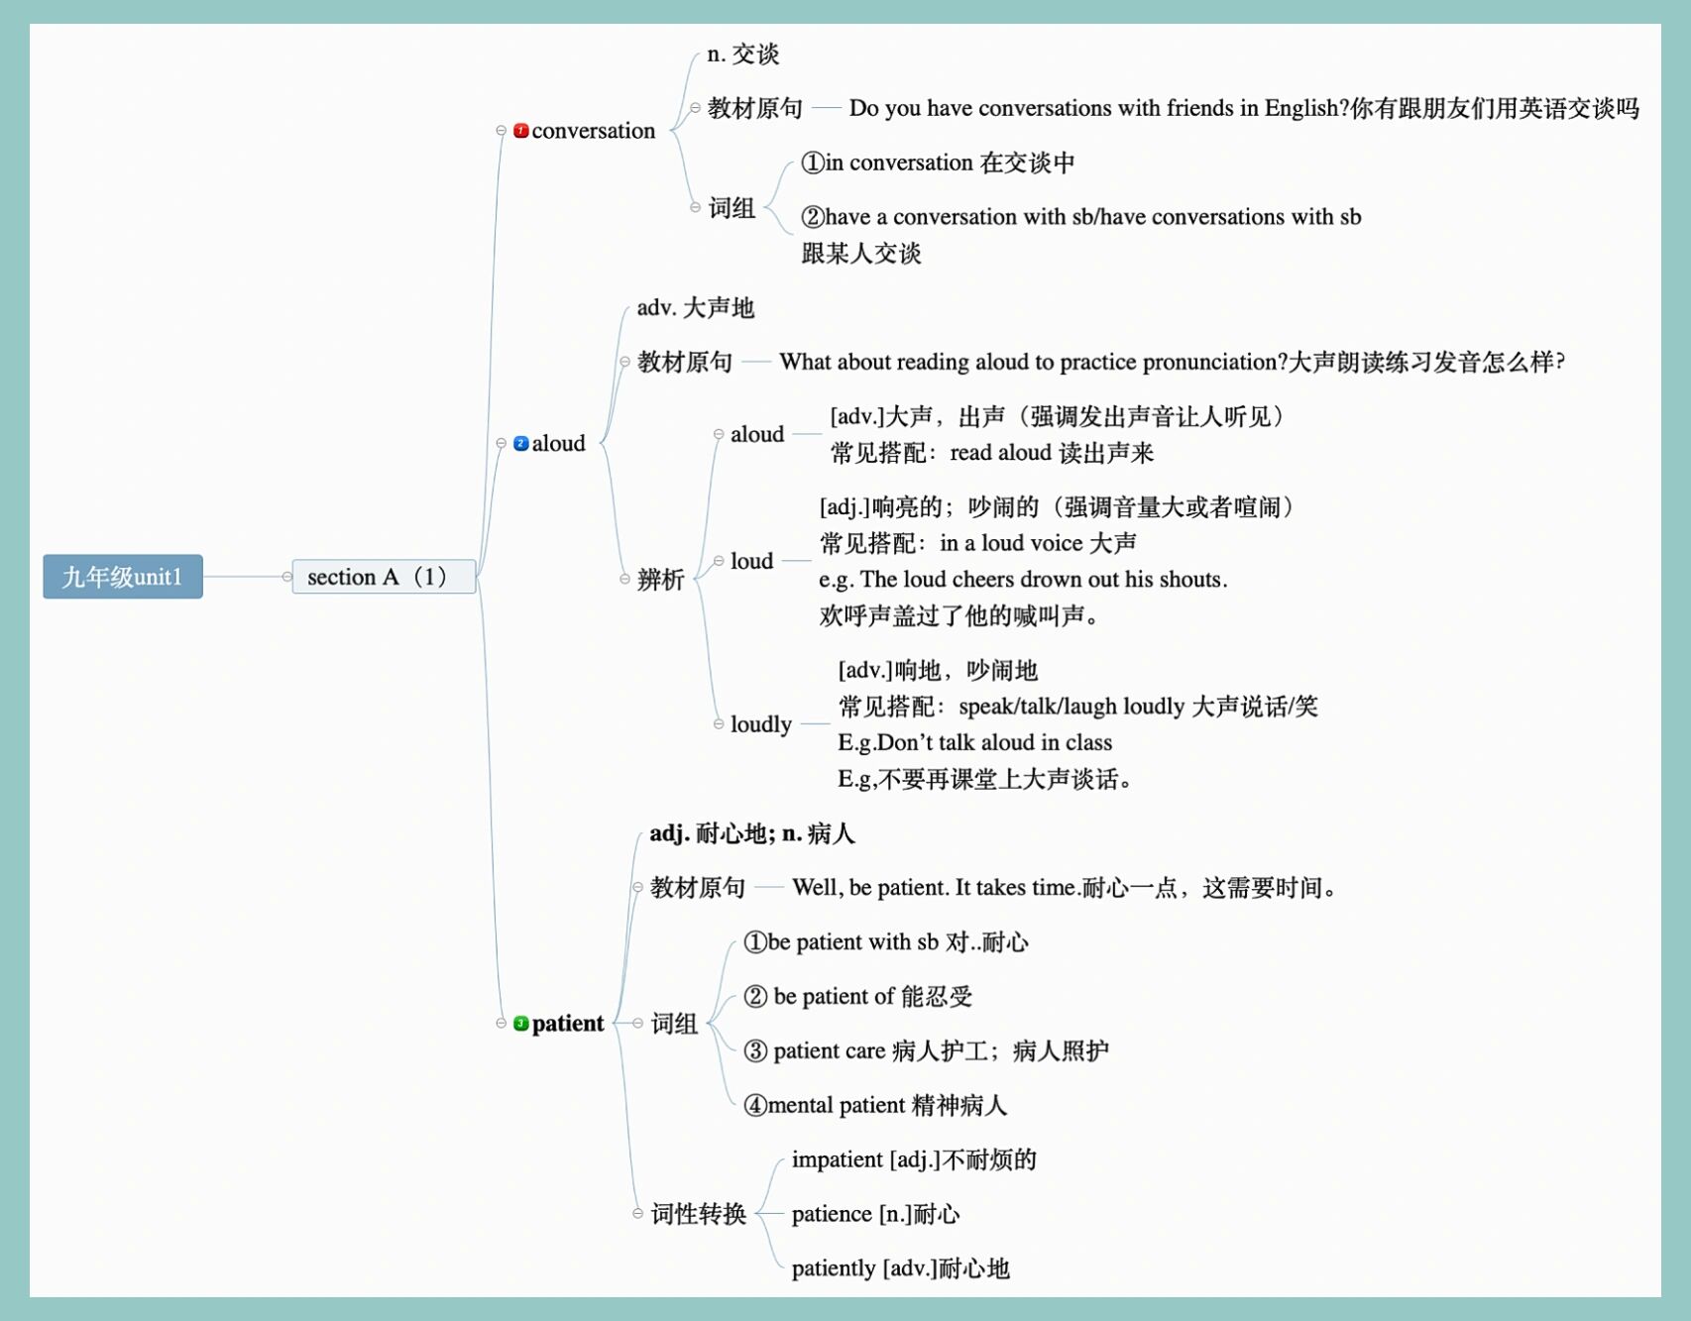Click the 'What about reading aloud' sentence
The width and height of the screenshot is (1691, 1321).
pos(1172,362)
